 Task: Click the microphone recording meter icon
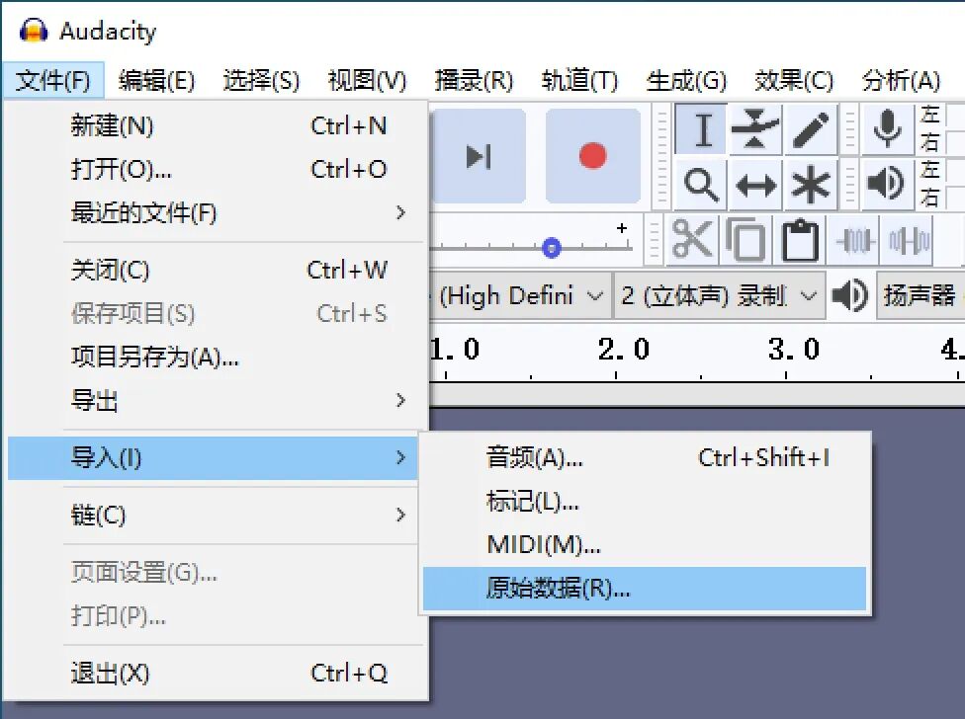pos(887,129)
